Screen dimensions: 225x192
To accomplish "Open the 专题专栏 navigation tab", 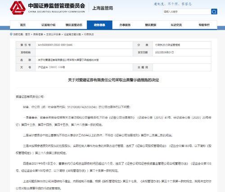I will 204,25.
